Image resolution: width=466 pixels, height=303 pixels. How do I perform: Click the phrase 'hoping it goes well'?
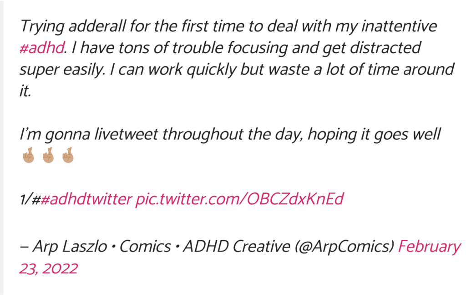coord(374,134)
